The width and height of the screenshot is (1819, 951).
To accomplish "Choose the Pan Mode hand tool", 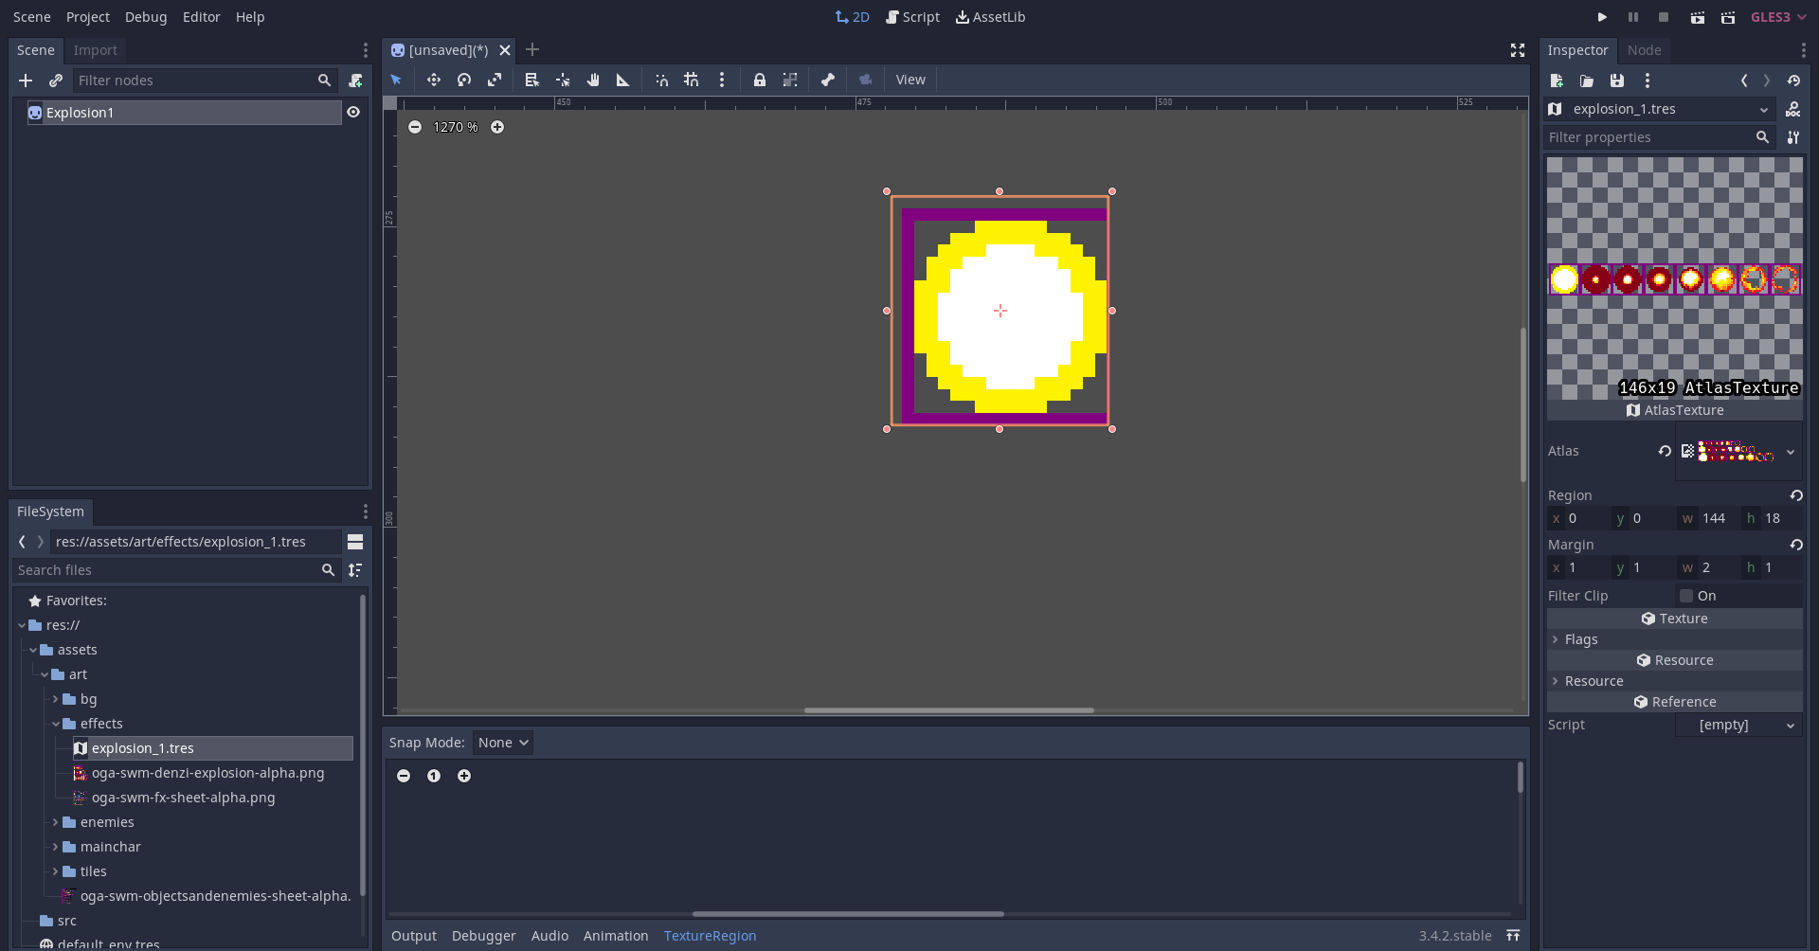I will 593,80.
